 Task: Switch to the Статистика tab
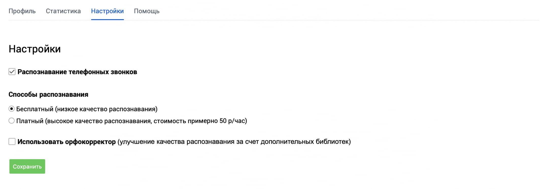click(63, 11)
